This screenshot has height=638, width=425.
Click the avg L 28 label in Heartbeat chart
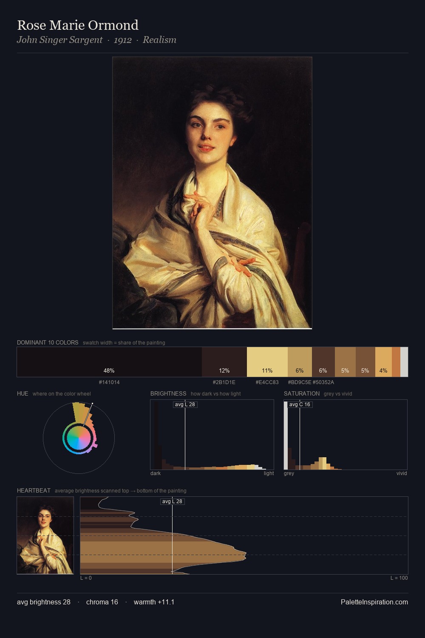point(173,501)
